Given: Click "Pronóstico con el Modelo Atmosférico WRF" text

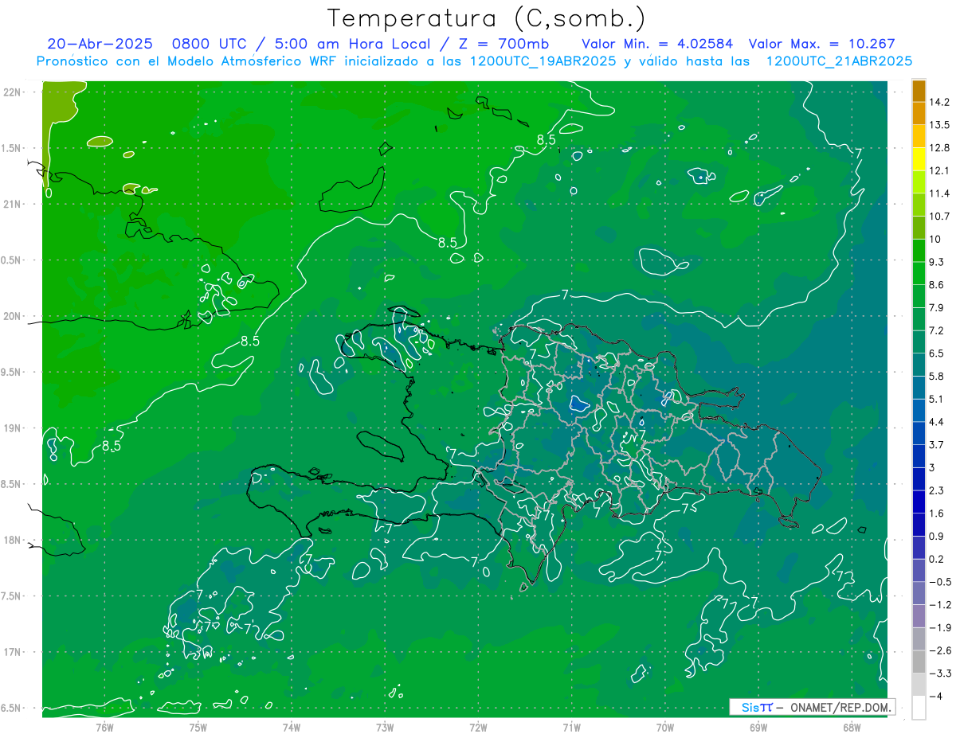Looking at the screenshot, I should pyautogui.click(x=188, y=61).
